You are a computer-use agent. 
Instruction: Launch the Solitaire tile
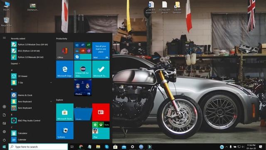[x=65, y=130]
